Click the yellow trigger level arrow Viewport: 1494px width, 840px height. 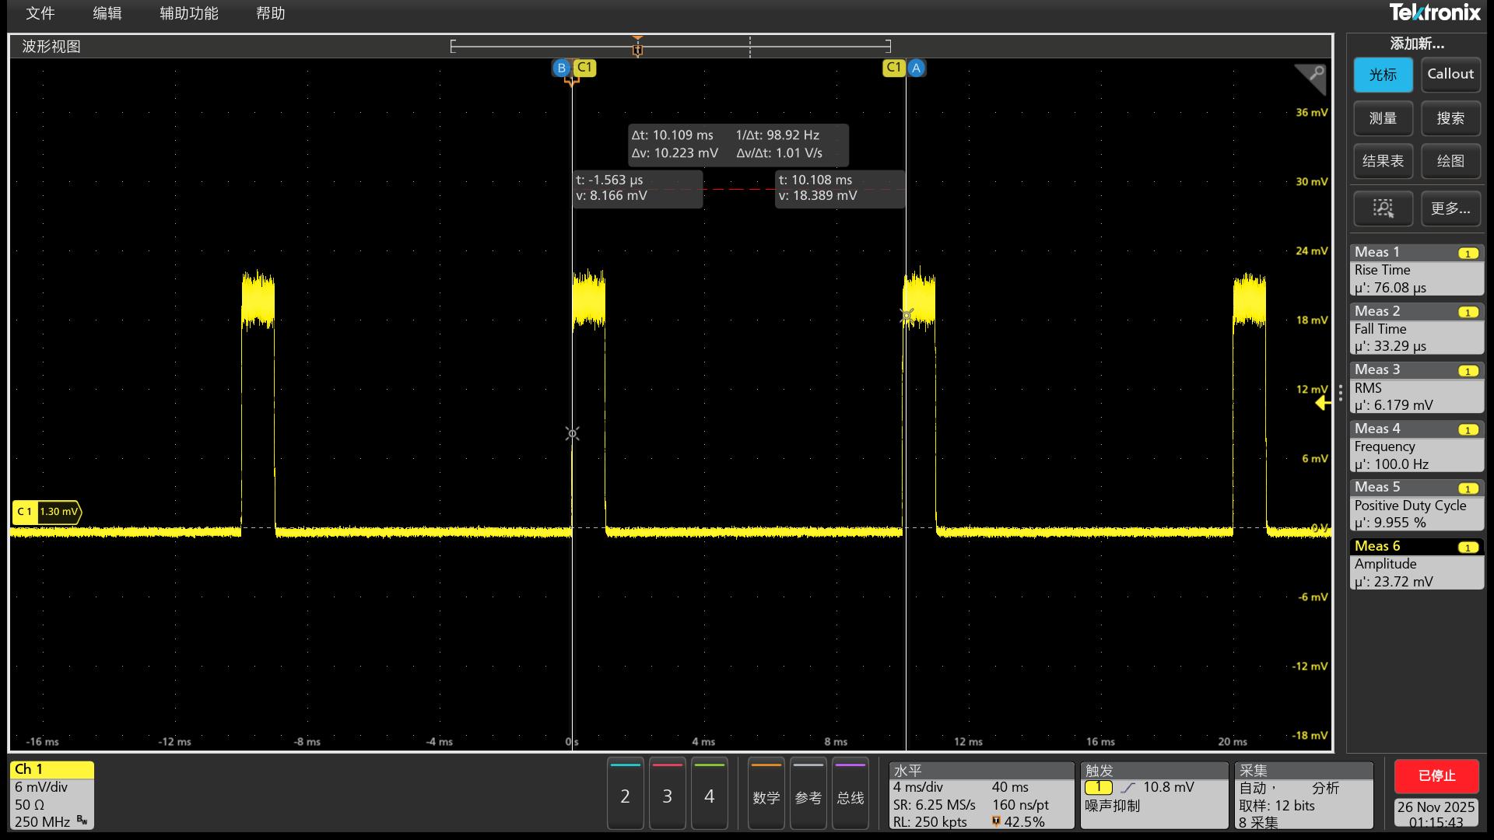pyautogui.click(x=1322, y=403)
